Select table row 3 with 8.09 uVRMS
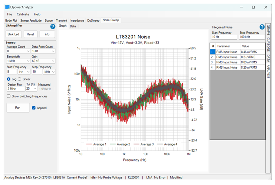Viewport: 275px width, 185px height. pos(237,62)
